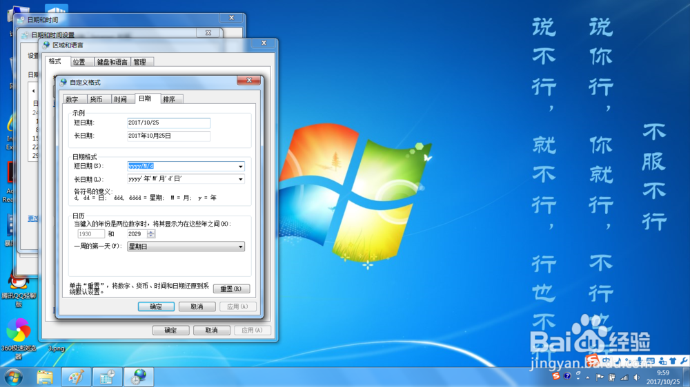690x387 pixels.
Task: Click the Show desktop strip at the taskbar end
Action: coord(687,377)
